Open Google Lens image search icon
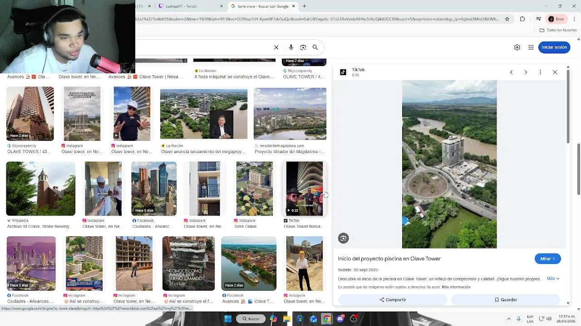Viewport: 581px width, 326px height. tap(303, 47)
